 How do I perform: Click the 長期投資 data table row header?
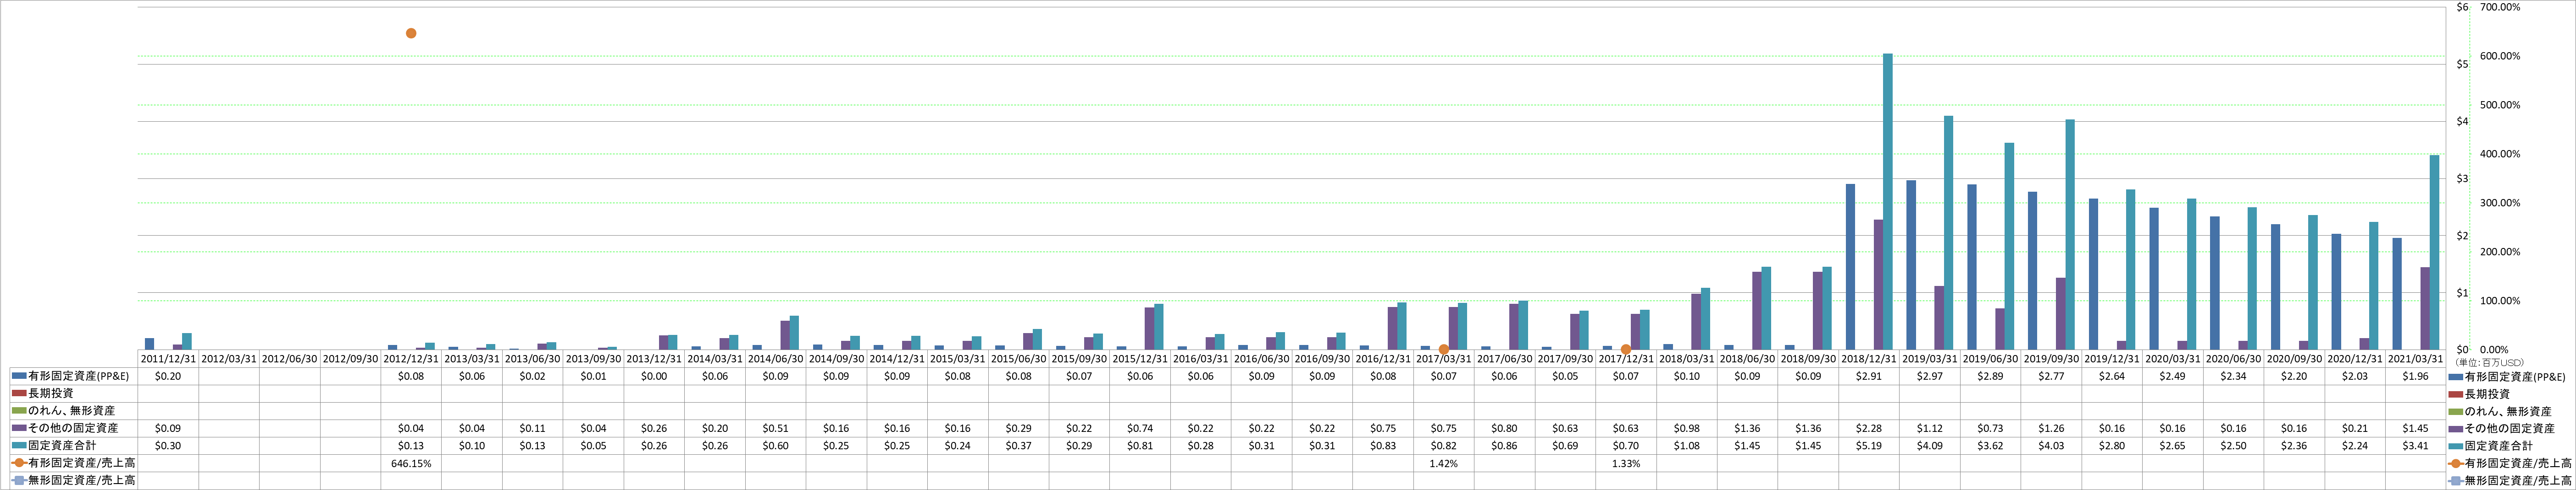74,393
